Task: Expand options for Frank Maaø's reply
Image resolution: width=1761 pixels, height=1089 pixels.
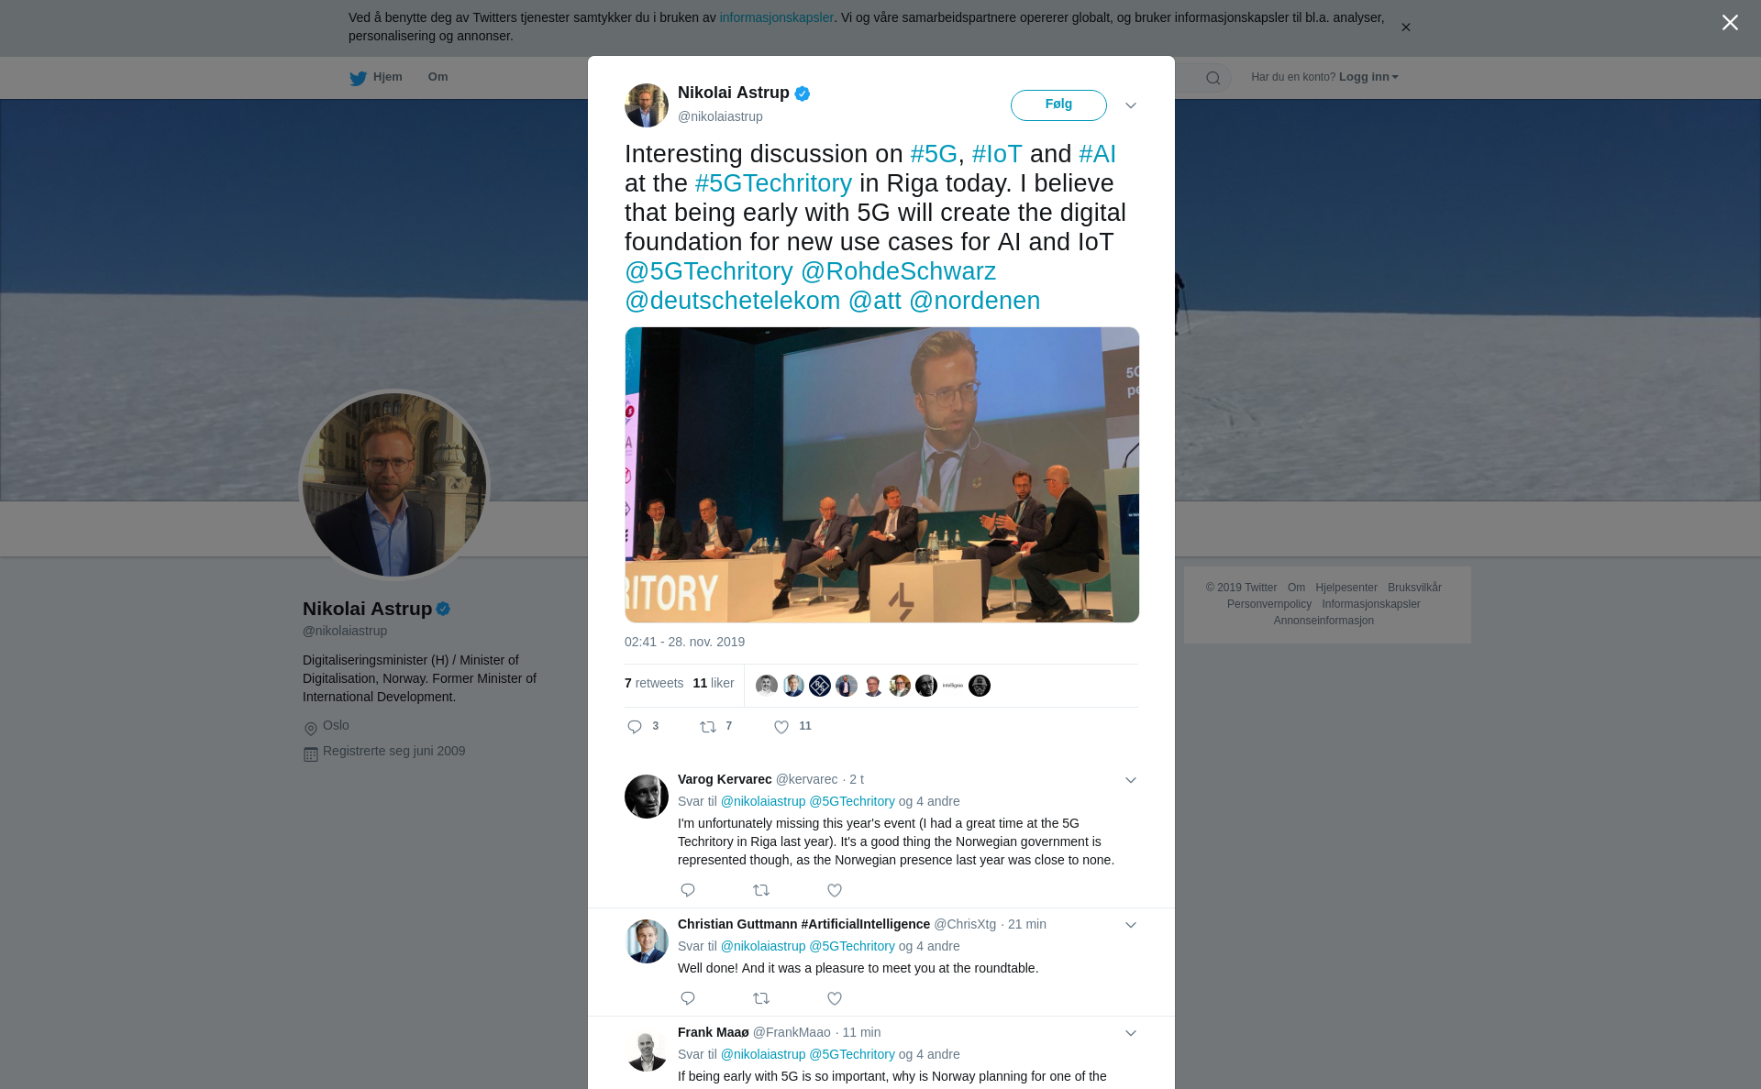Action: pos(1131,1033)
